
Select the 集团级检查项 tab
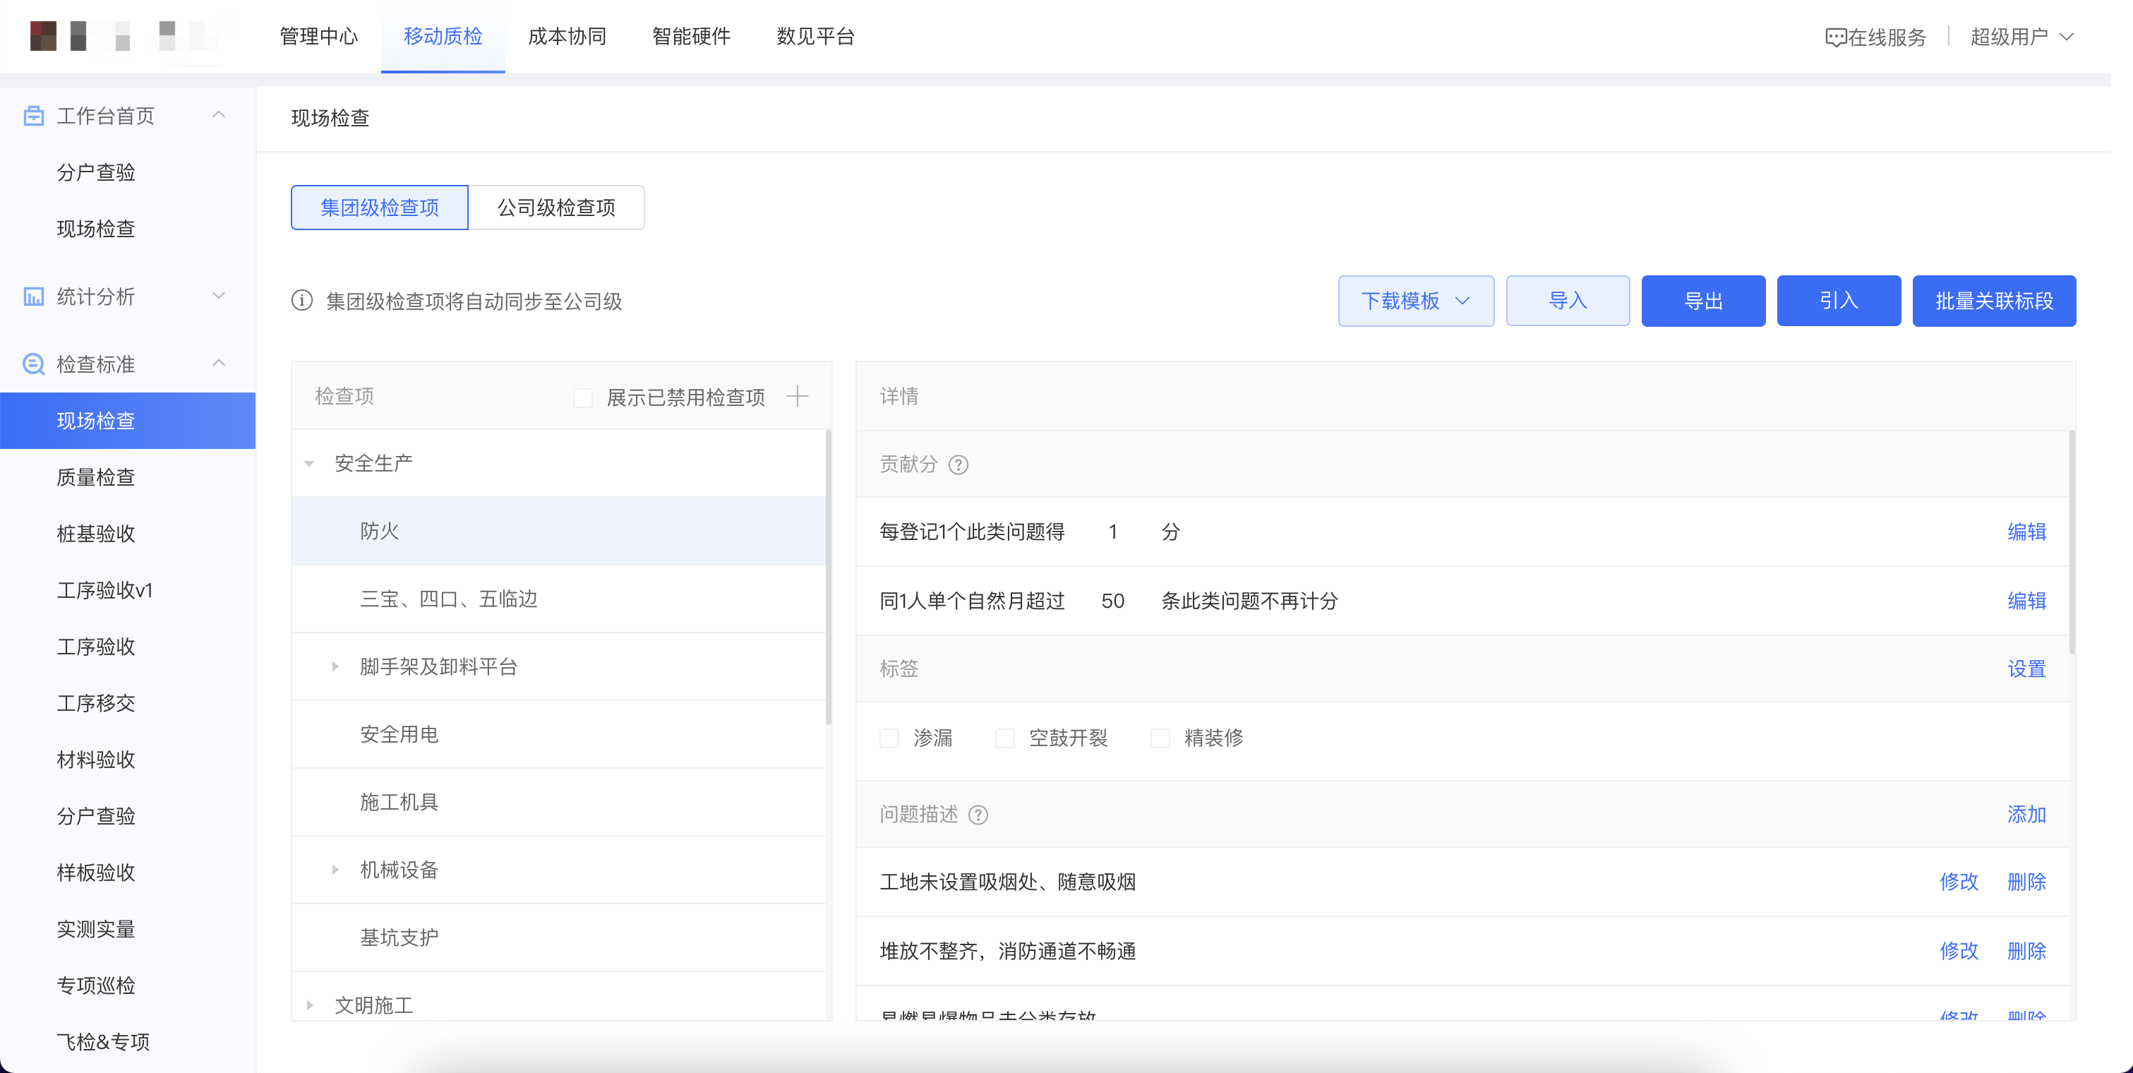click(379, 208)
